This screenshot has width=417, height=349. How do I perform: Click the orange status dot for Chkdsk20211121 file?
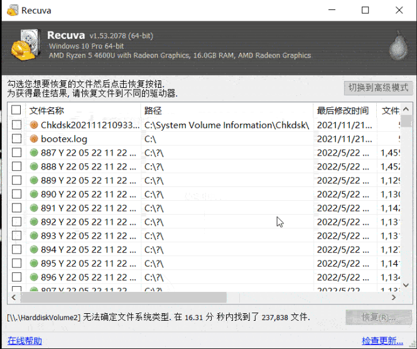tap(34, 125)
